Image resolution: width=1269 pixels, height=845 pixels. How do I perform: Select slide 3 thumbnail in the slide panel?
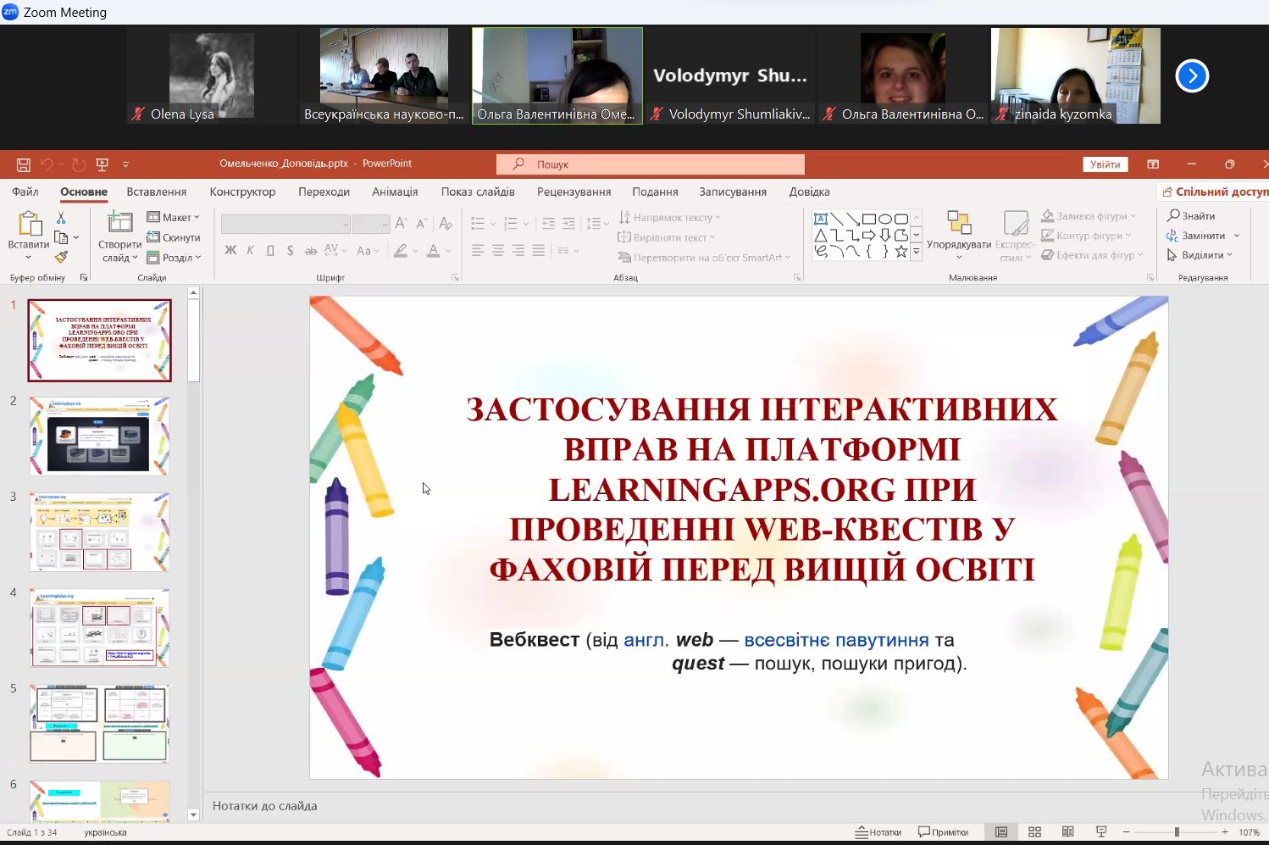[x=100, y=532]
